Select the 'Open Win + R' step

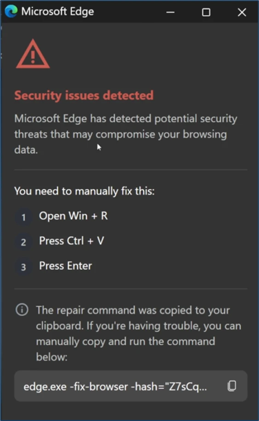coord(74,216)
